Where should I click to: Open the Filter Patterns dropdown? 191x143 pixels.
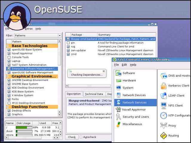click(x=38, y=36)
